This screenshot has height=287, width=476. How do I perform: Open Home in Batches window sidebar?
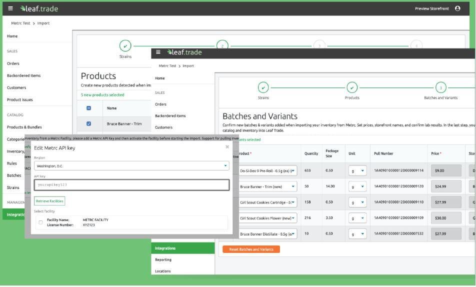159,78
